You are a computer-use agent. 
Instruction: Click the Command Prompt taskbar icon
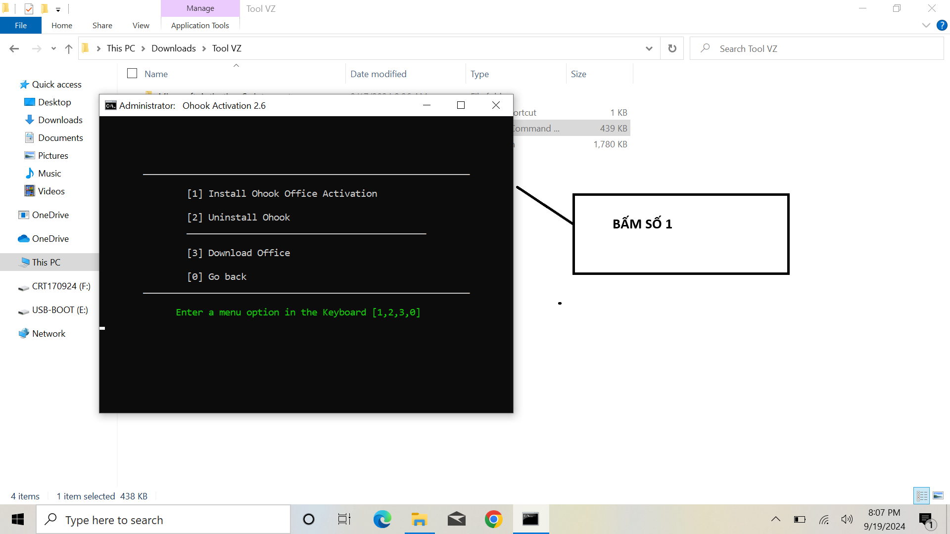pos(530,519)
